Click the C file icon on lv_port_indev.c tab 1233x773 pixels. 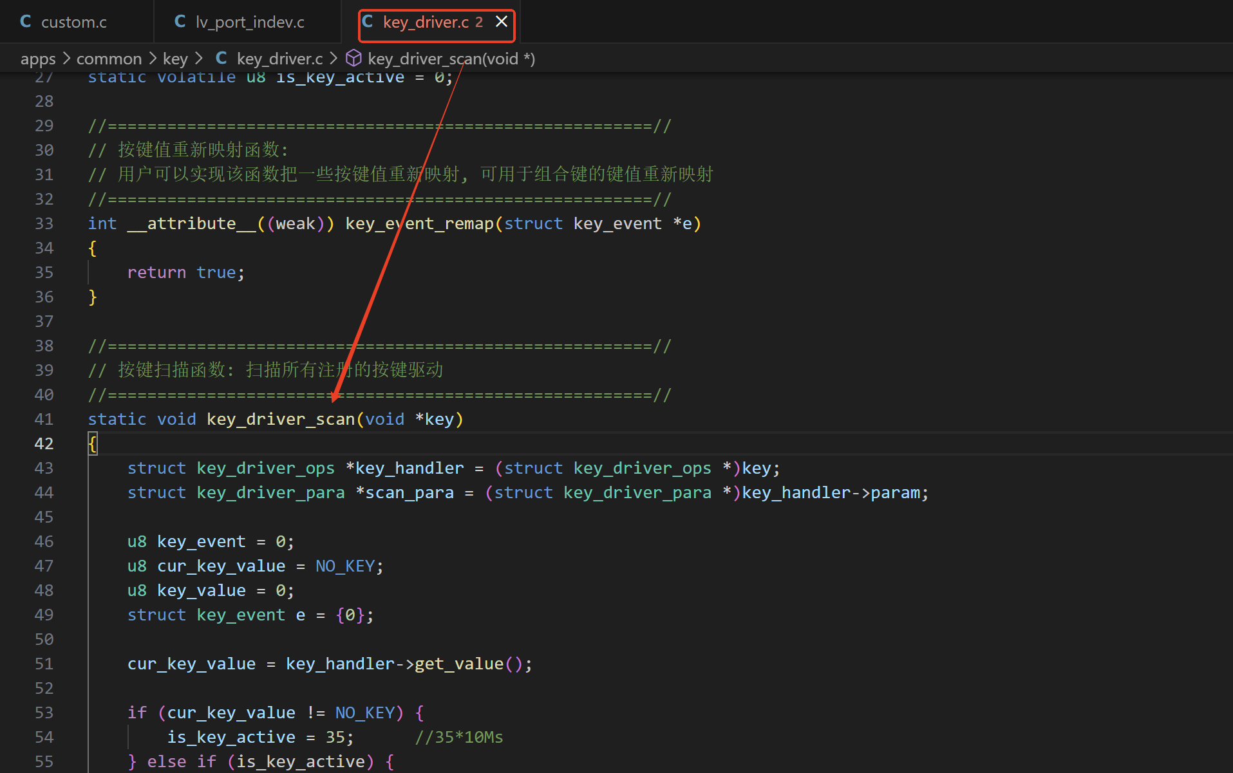[x=180, y=22]
